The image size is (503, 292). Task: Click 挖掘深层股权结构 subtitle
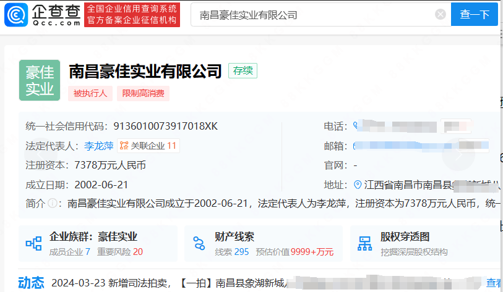point(414,252)
